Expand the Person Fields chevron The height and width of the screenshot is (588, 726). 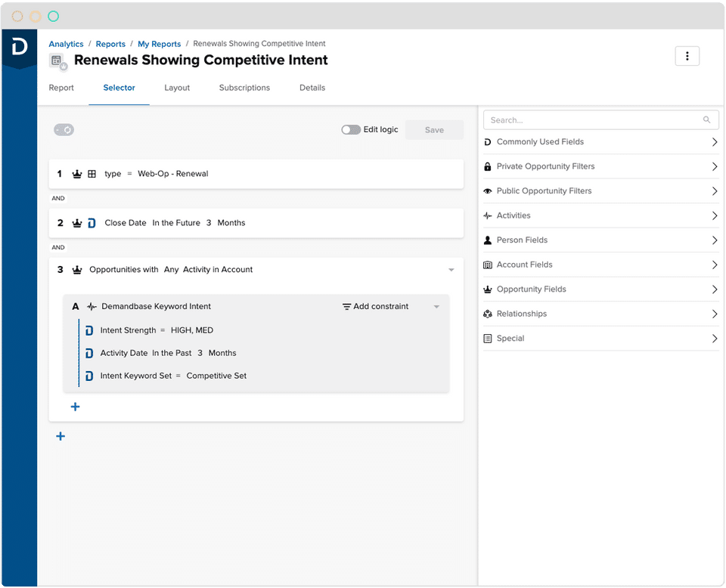[x=715, y=240]
